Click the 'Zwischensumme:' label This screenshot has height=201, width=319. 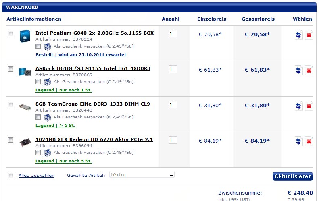click(x=240, y=193)
